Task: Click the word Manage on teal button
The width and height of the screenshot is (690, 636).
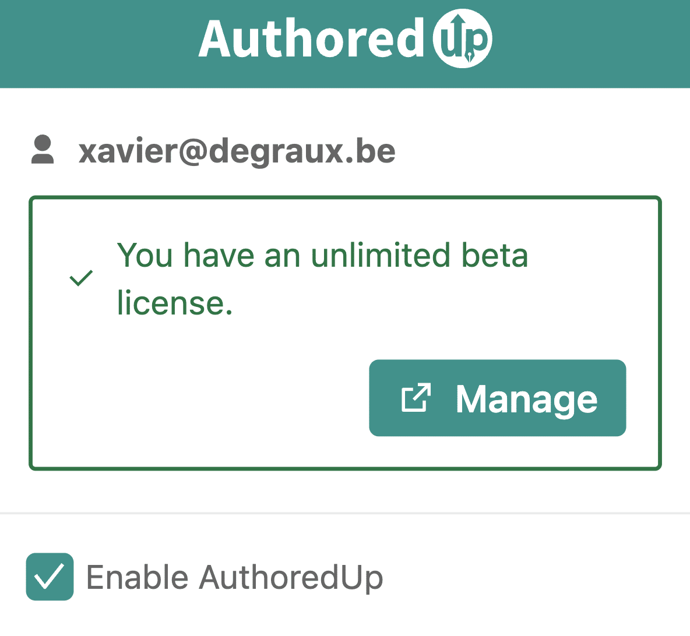Action: coord(527,400)
